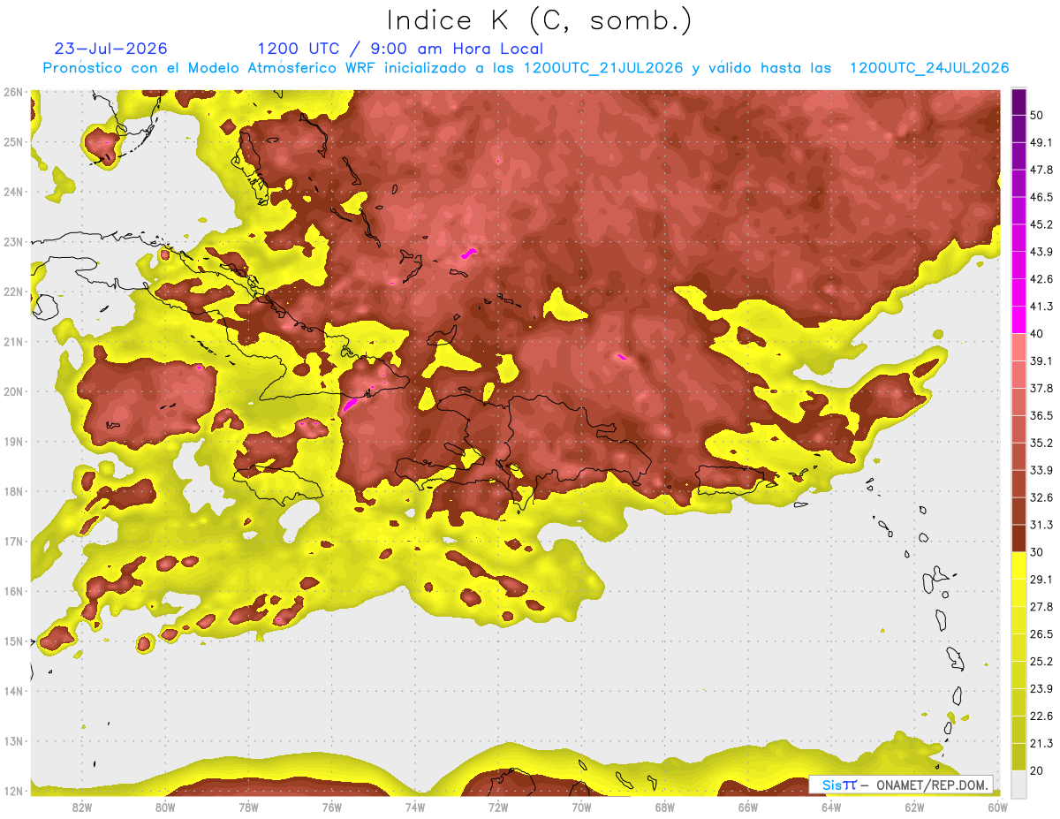Image resolution: width=1060 pixels, height=819 pixels.
Task: Click the 'SisTT - ONAMET/REP.DOM.' credit label
Action: (901, 785)
